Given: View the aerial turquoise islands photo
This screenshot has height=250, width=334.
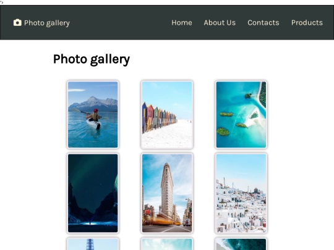Looking at the screenshot, I should pos(241,115).
